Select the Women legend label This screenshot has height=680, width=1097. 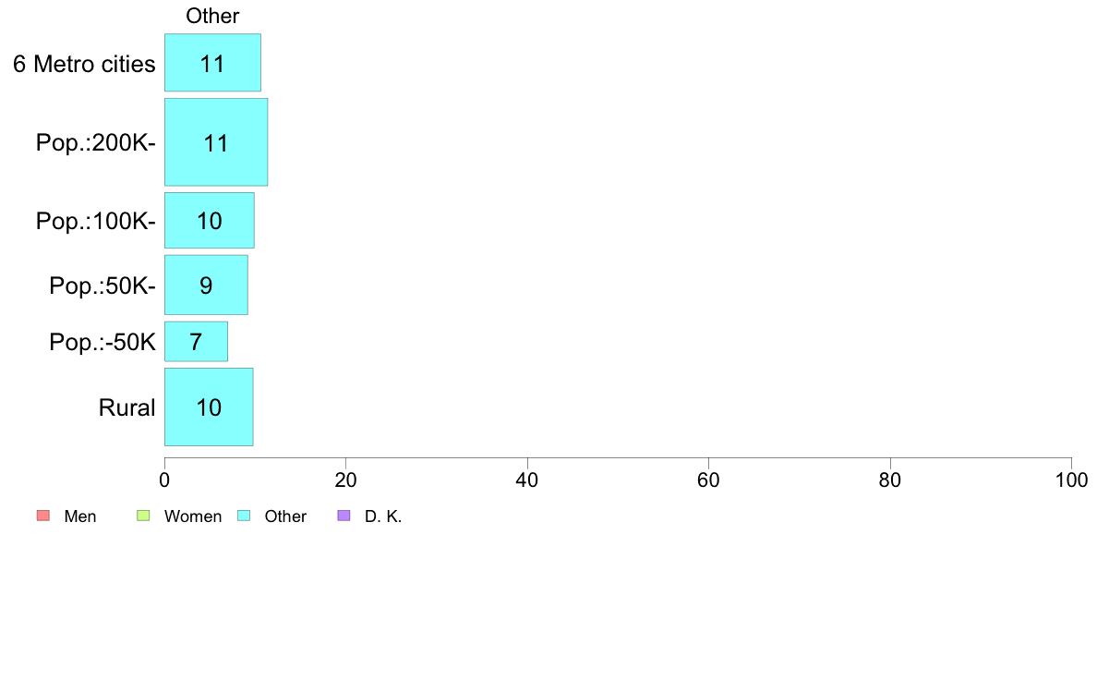pos(193,516)
